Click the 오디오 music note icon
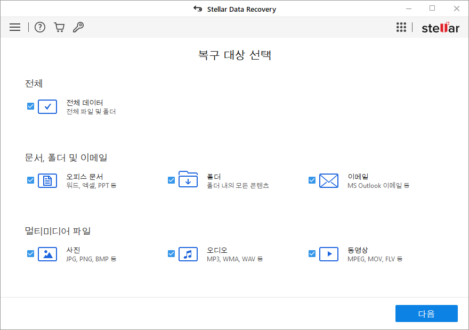This screenshot has height=330, width=469. [x=188, y=254]
